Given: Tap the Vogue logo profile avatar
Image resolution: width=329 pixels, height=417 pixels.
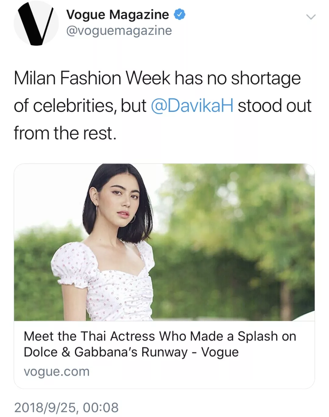Looking at the screenshot, I should [36, 23].
